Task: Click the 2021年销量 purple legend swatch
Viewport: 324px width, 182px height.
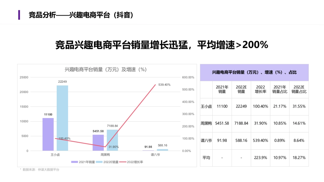Action: point(74,162)
